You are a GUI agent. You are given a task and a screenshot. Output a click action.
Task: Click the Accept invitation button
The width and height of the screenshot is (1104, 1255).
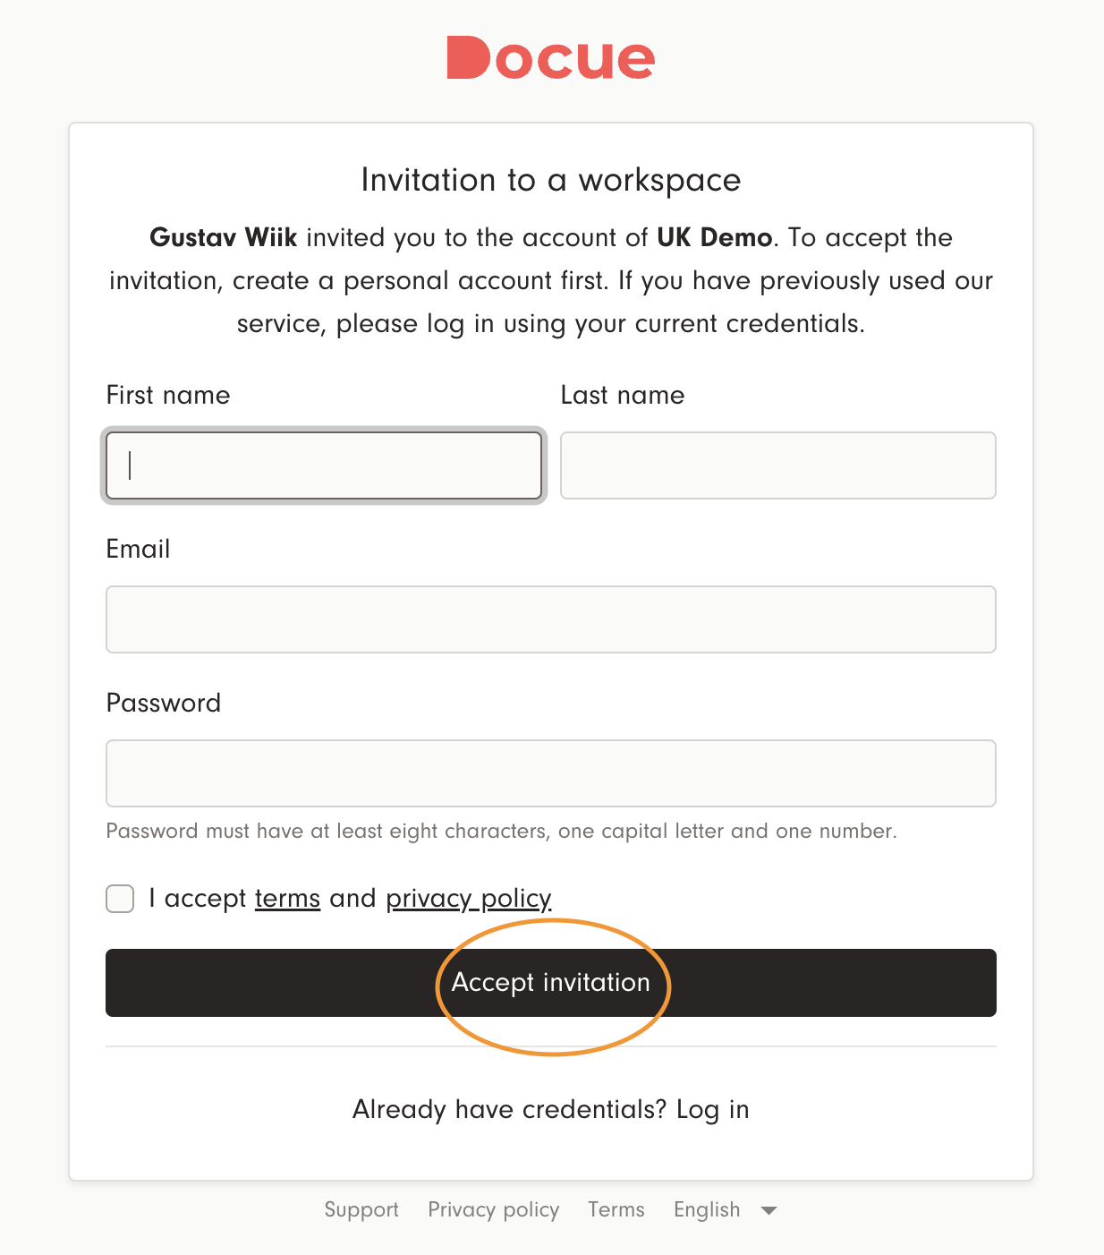pos(551,983)
